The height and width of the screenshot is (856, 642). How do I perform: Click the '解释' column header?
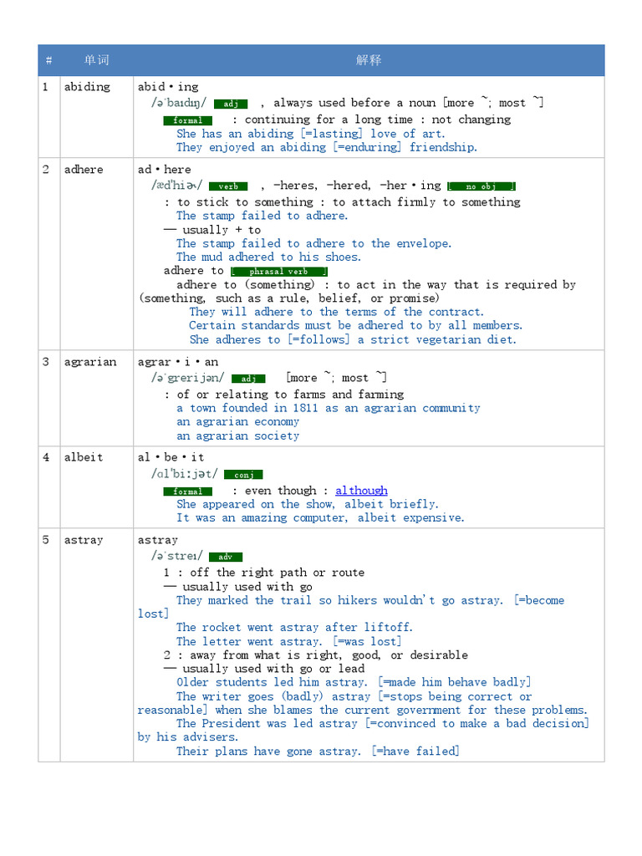coord(369,60)
